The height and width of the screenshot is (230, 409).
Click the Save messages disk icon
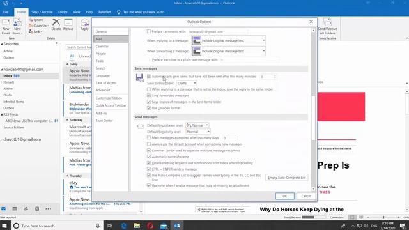pyautogui.click(x=140, y=78)
